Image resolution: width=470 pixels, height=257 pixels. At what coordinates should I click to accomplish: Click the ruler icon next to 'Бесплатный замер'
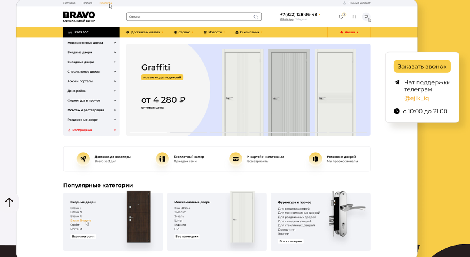coord(163,159)
